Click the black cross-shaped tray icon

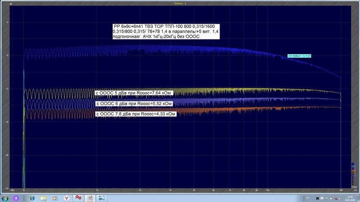coord(318,198)
